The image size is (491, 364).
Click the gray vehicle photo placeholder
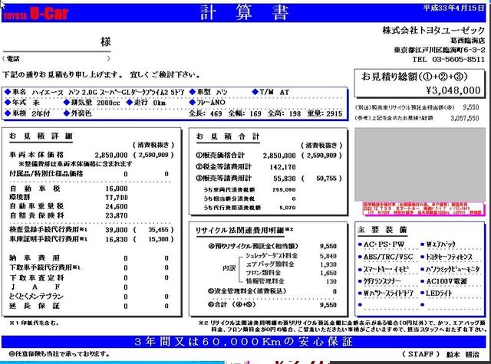420,165
